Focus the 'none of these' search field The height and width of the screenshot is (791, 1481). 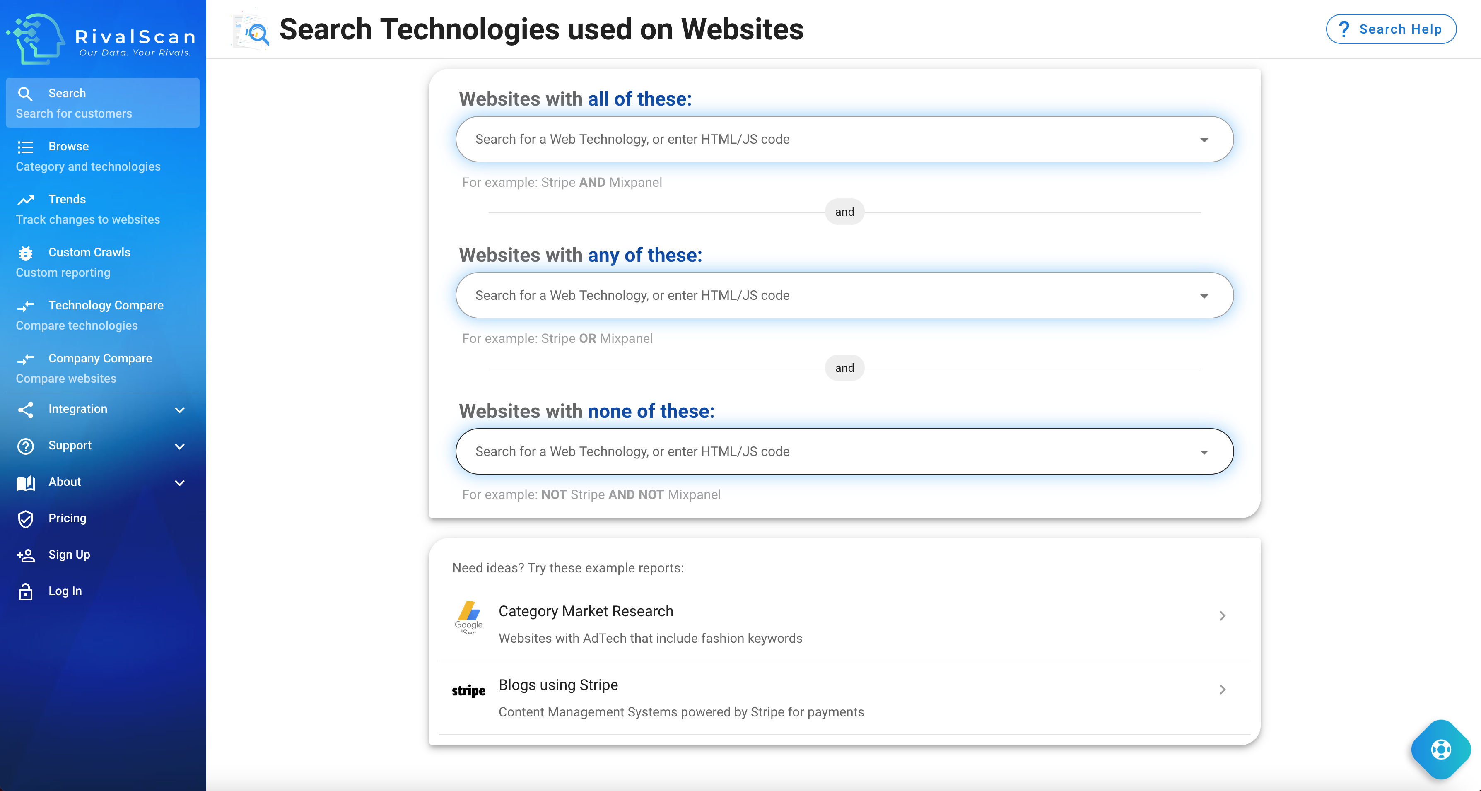click(x=805, y=452)
